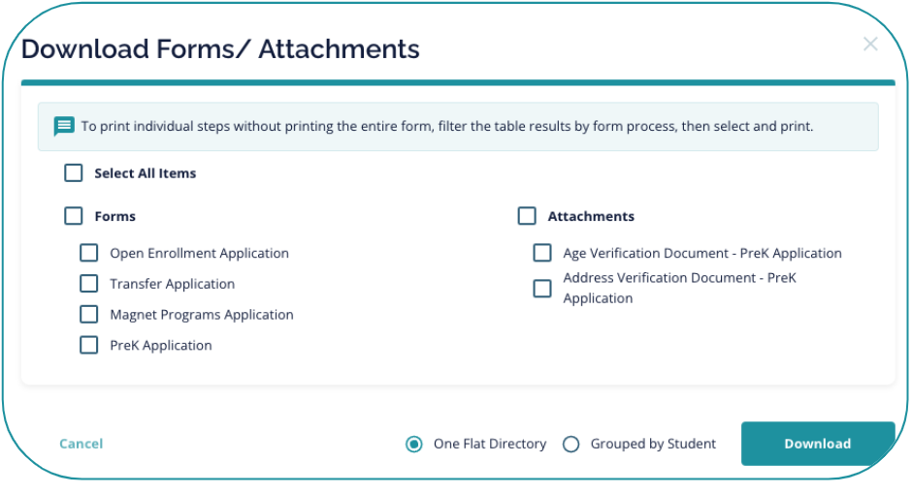Check the Transfer Application box
The image size is (912, 494).
(89, 284)
